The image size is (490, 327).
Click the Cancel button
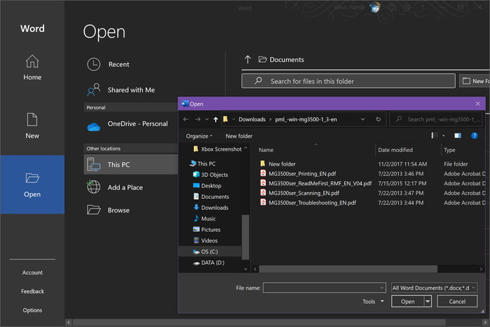tap(457, 301)
